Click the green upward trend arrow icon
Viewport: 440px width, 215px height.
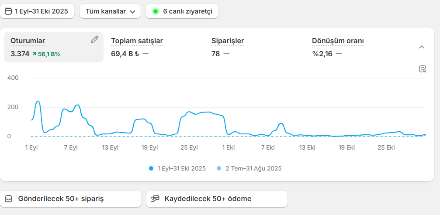click(34, 55)
